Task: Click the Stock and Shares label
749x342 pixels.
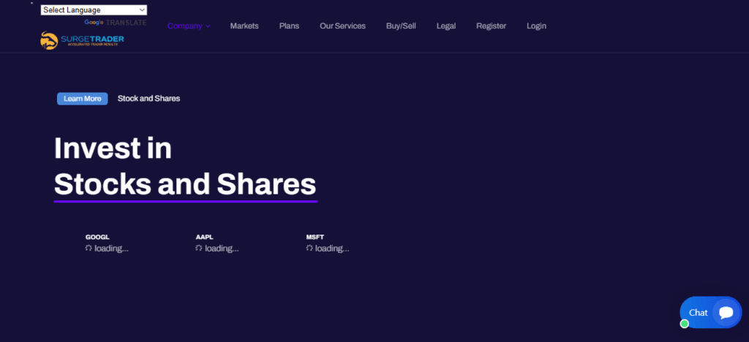Action: [148, 99]
